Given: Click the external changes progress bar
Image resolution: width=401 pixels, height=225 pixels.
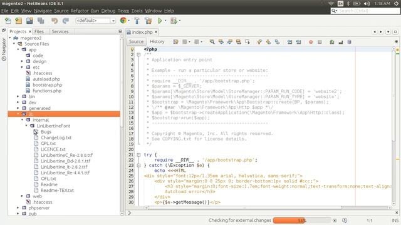Looking at the screenshot, I should [302, 221].
